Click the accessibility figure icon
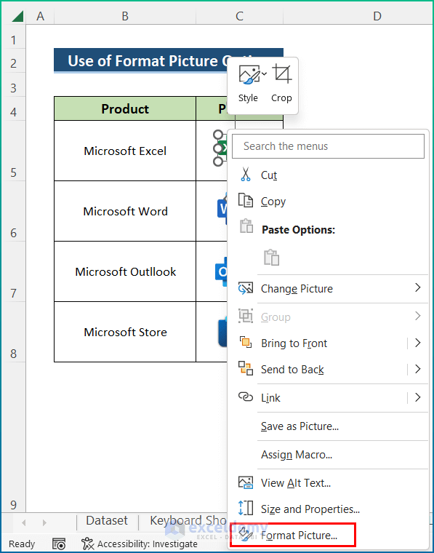This screenshot has height=553, width=434. pos(87,544)
